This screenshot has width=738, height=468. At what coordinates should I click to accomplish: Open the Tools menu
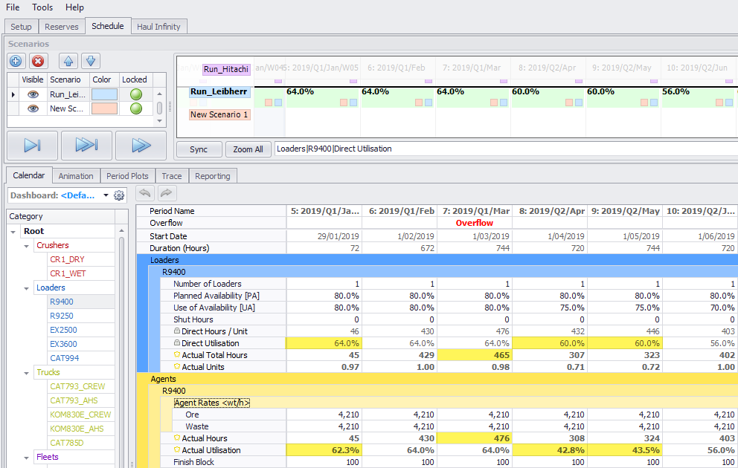click(x=42, y=7)
